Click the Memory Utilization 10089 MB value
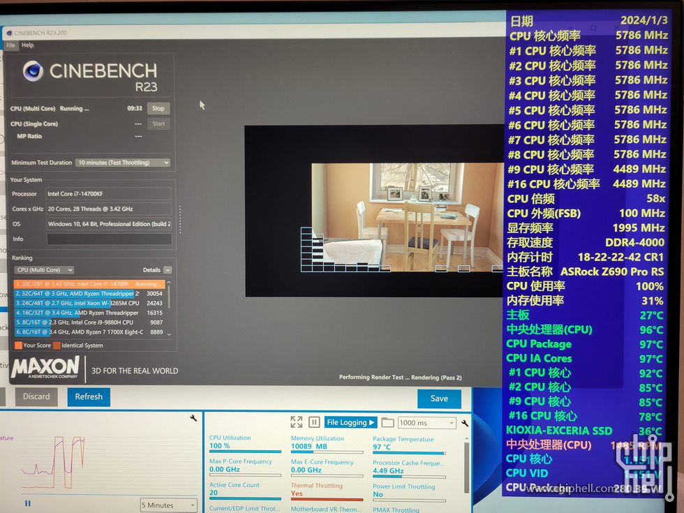The width and height of the screenshot is (684, 513). click(308, 446)
